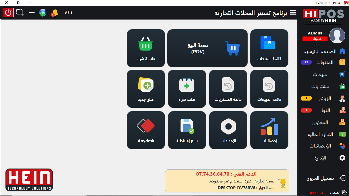Click the globe download update icon
The image size is (349, 196).
(43, 13)
